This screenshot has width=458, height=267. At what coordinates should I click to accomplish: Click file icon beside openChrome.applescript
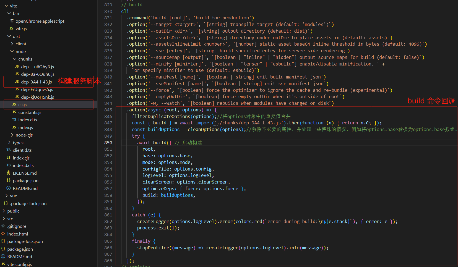[x=12, y=21]
